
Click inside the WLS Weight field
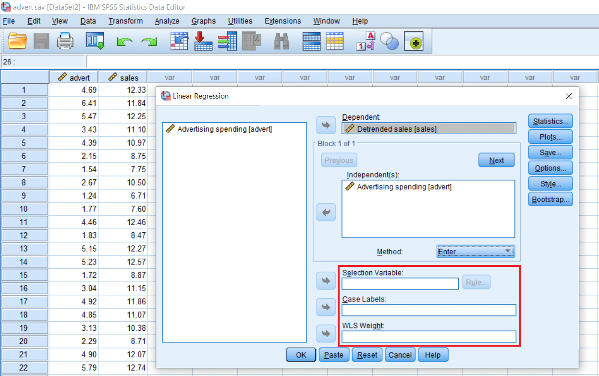point(429,337)
